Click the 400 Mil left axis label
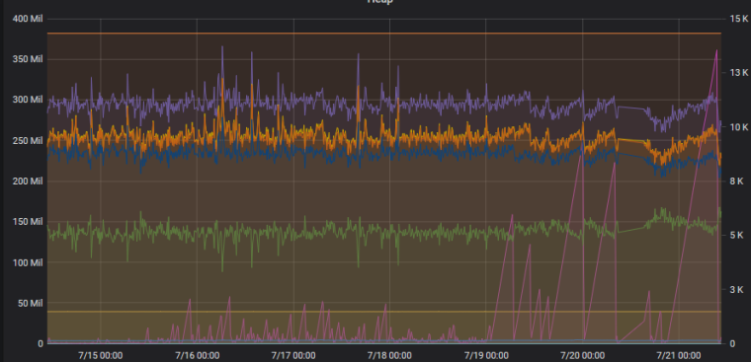Screen dimensions: 751x362 pos(27,20)
